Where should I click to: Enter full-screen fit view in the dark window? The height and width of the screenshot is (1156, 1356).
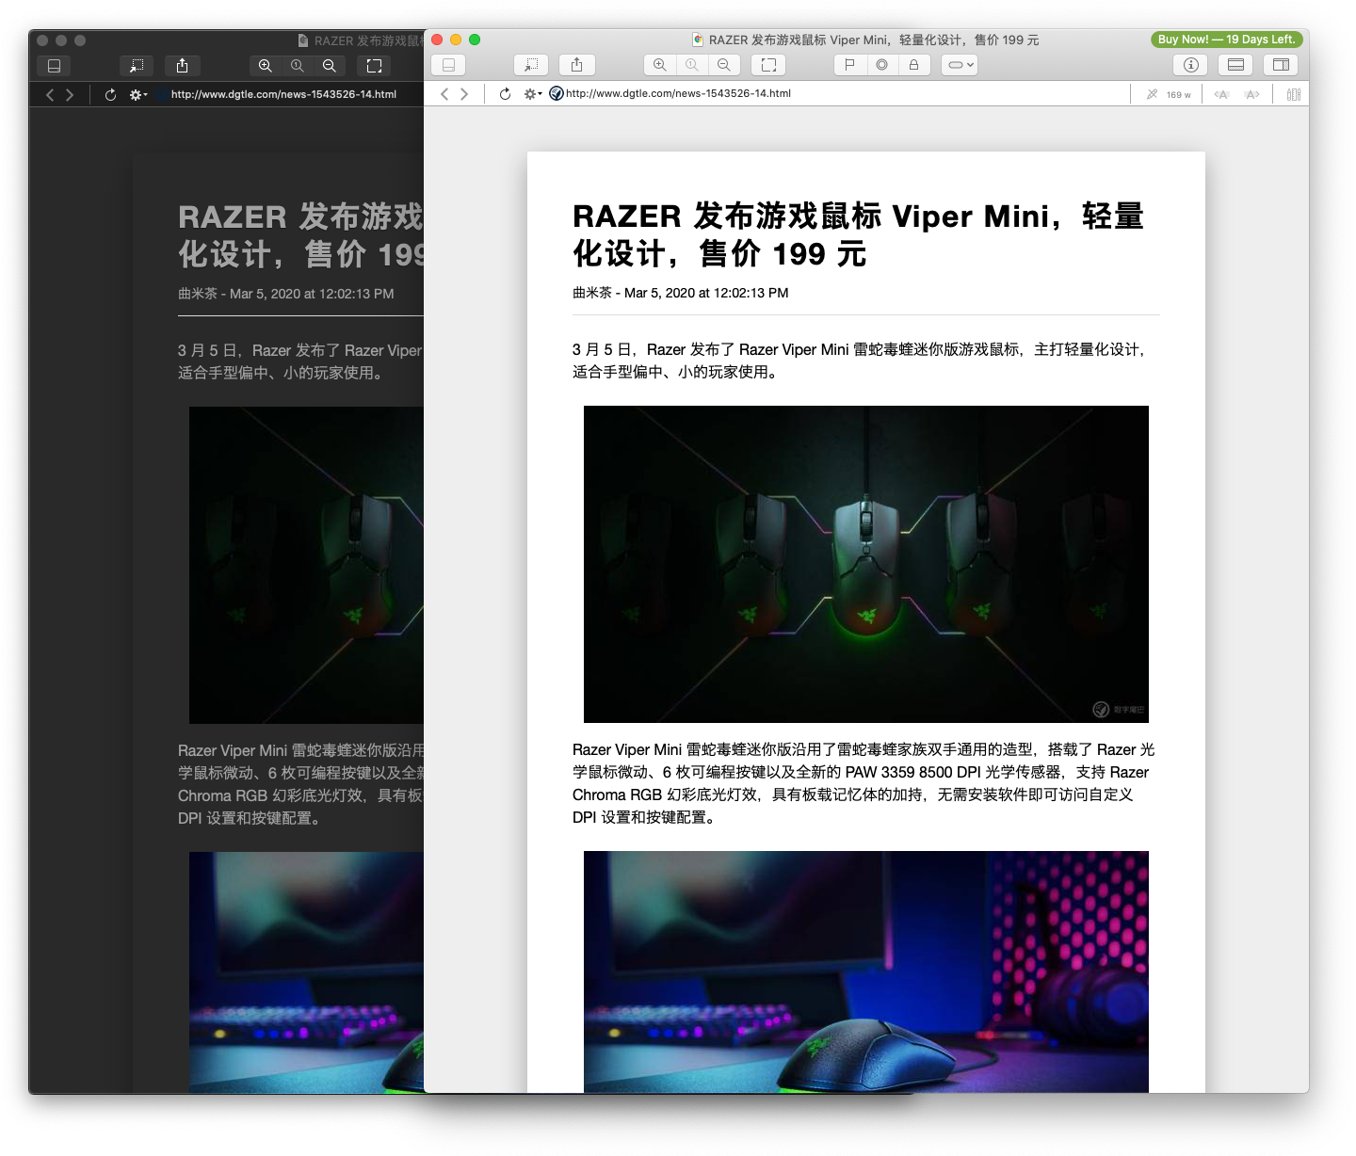click(374, 66)
